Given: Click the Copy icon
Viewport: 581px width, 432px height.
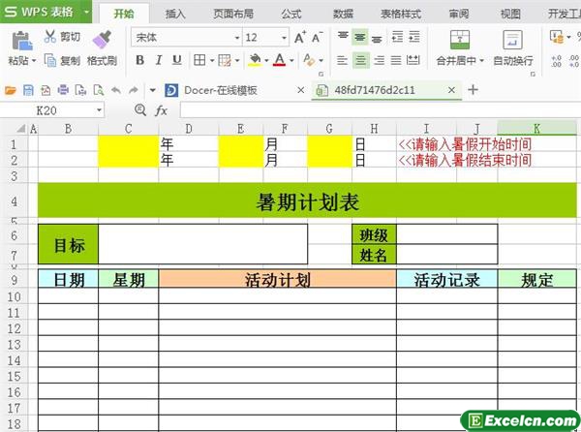Looking at the screenshot, I should [x=50, y=60].
